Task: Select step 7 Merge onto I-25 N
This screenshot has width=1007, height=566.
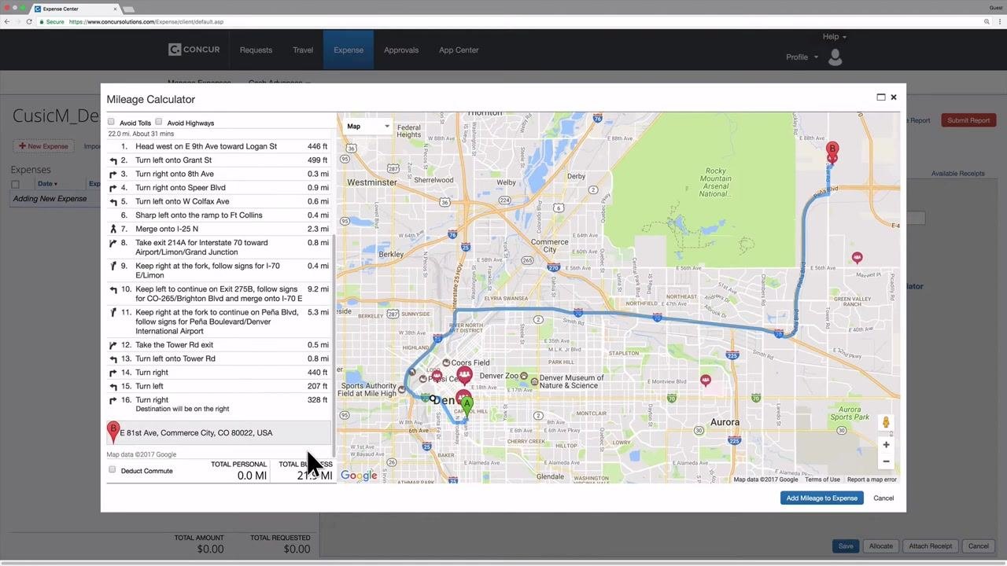Action: (x=219, y=229)
